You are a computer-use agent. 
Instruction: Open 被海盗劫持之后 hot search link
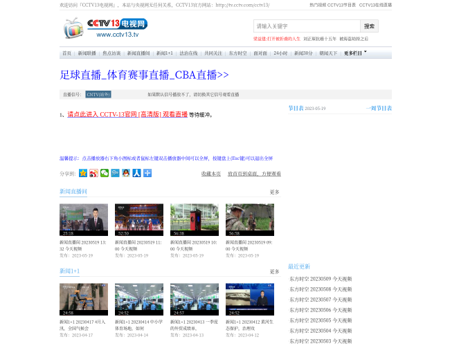pos(354,39)
